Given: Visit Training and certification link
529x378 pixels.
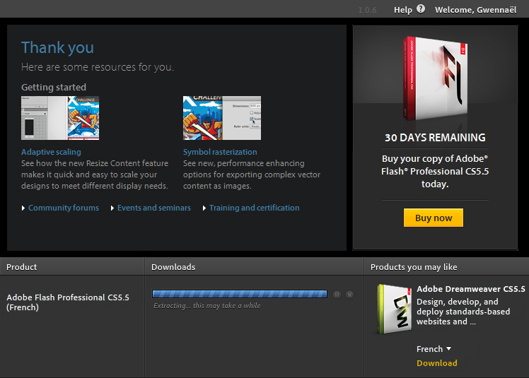Looking at the screenshot, I should pyautogui.click(x=254, y=208).
